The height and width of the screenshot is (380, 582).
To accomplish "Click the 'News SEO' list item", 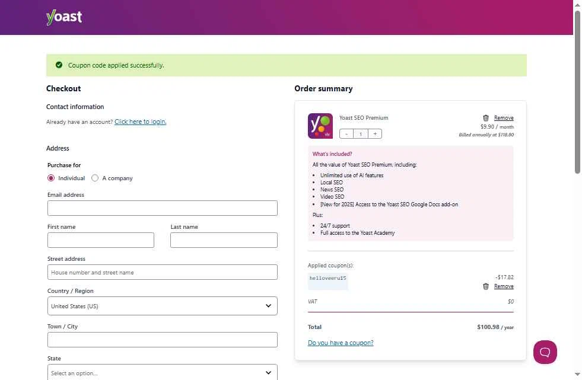I will pyautogui.click(x=332, y=190).
